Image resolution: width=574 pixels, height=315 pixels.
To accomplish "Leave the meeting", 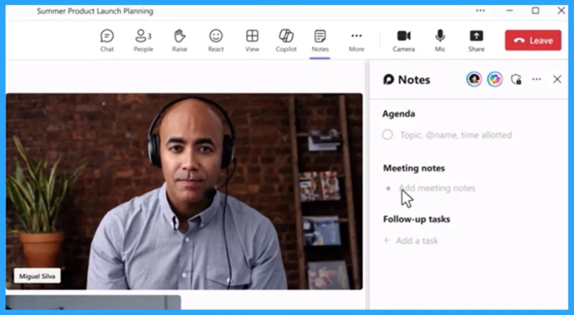I will [x=533, y=40].
